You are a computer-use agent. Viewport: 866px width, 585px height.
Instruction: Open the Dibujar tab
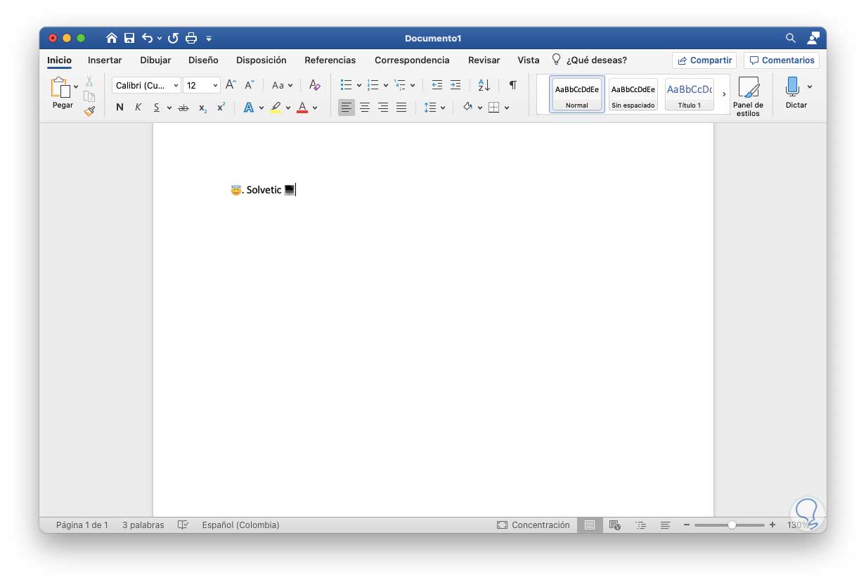pyautogui.click(x=155, y=60)
